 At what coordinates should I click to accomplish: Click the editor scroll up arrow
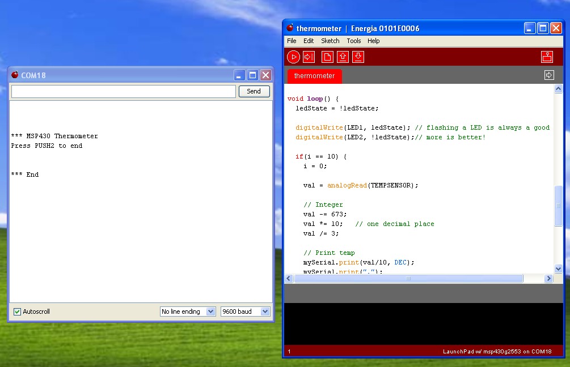[x=558, y=88]
